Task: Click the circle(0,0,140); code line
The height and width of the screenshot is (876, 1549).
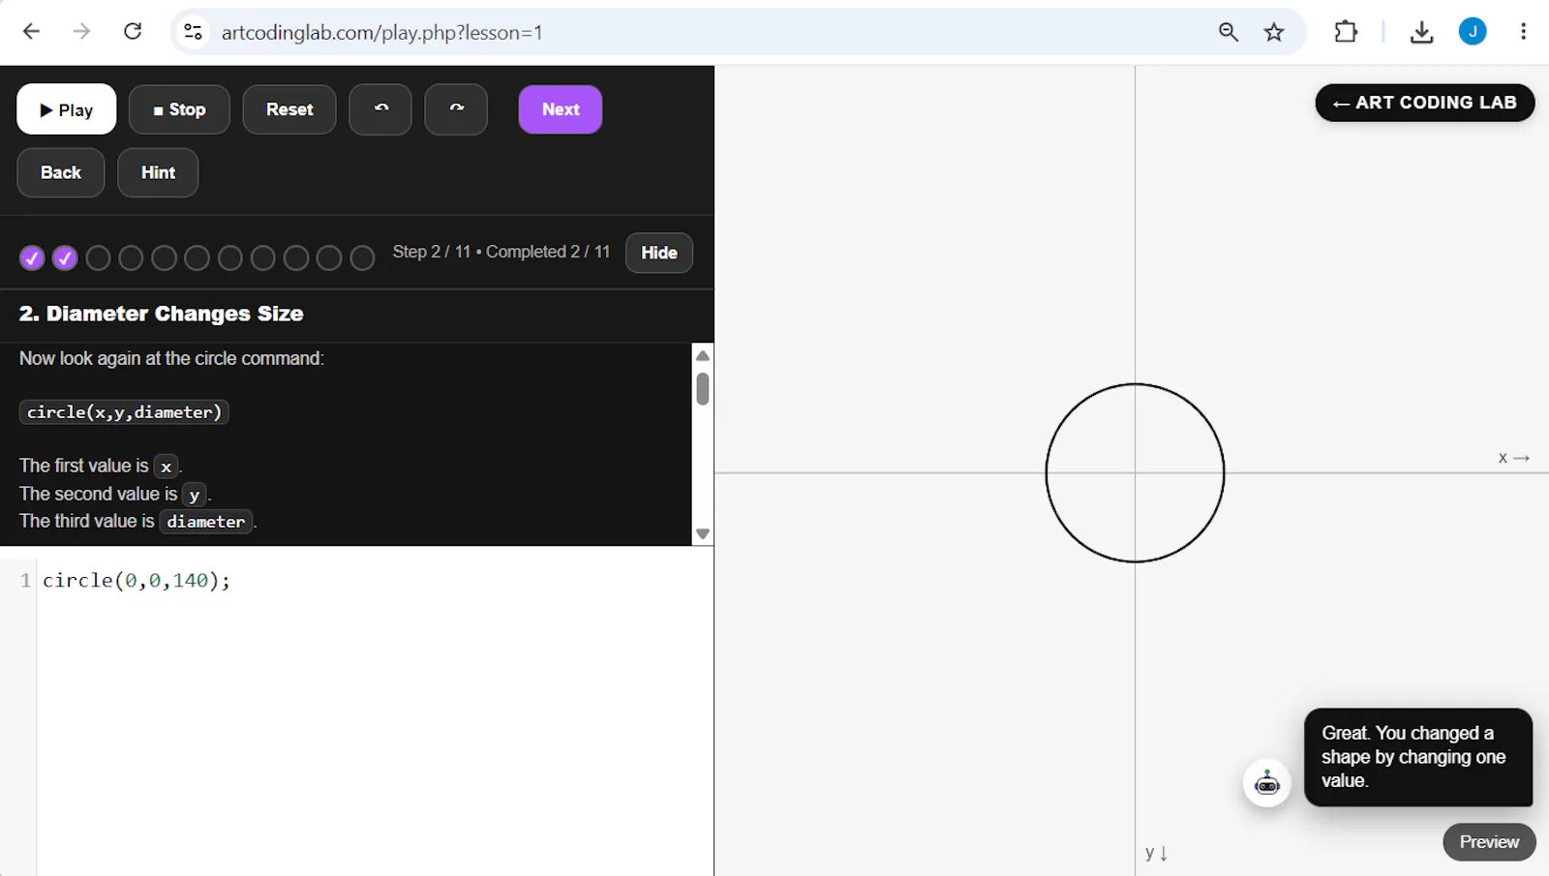Action: (x=137, y=581)
